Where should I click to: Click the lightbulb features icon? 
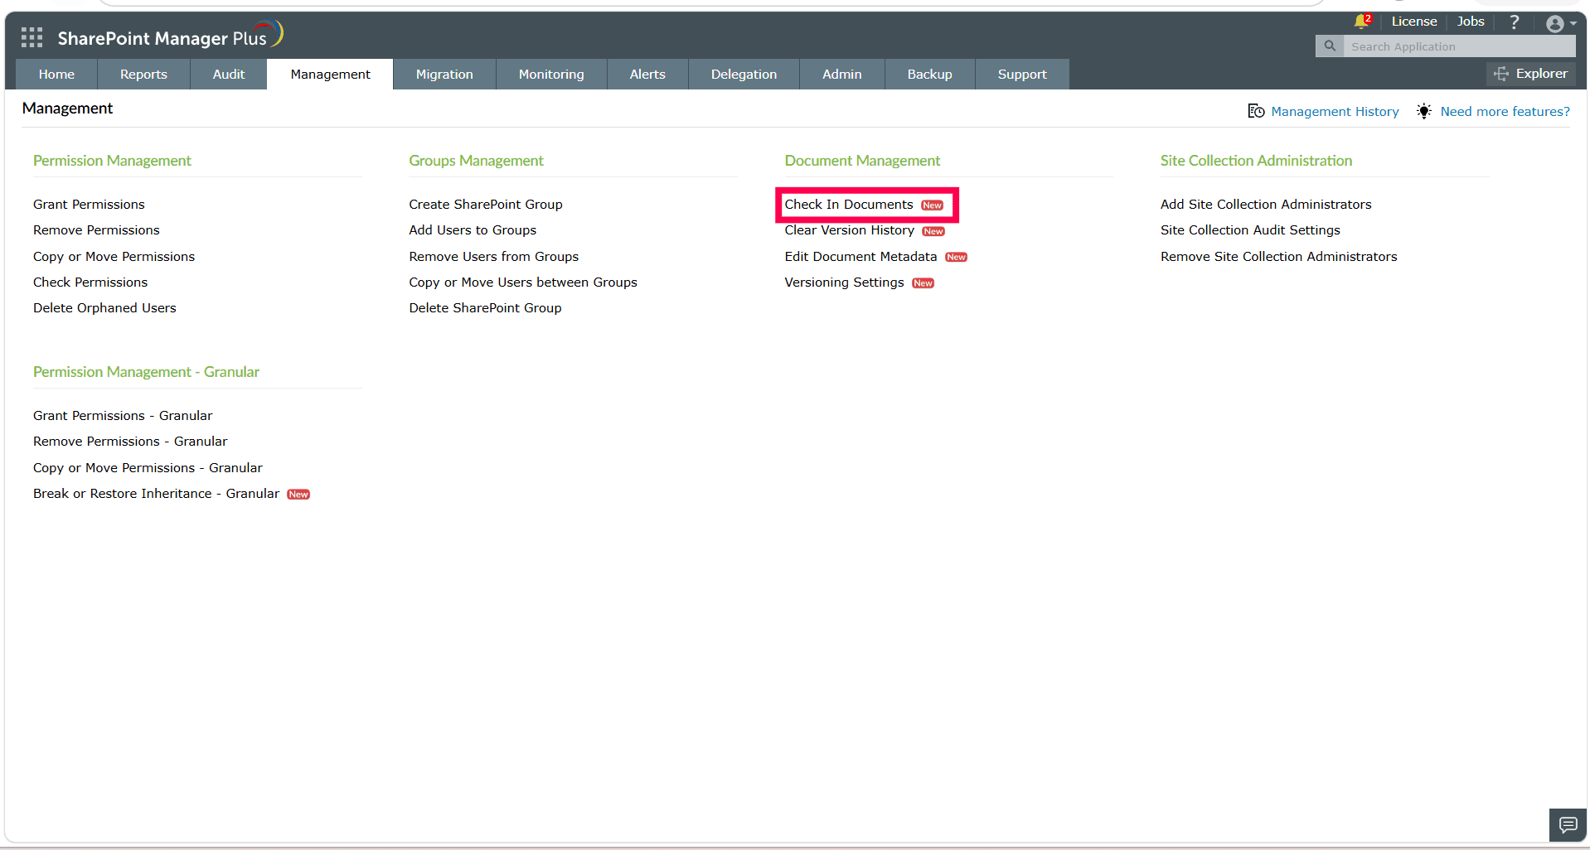tap(1423, 111)
